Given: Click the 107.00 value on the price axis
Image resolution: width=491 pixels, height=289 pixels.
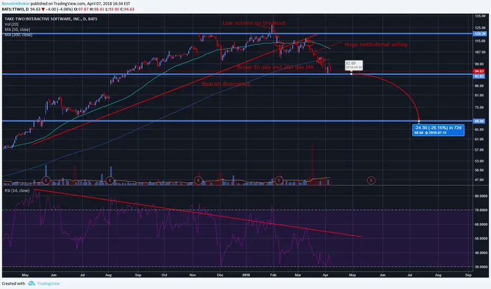Looking at the screenshot, I should [480, 52].
